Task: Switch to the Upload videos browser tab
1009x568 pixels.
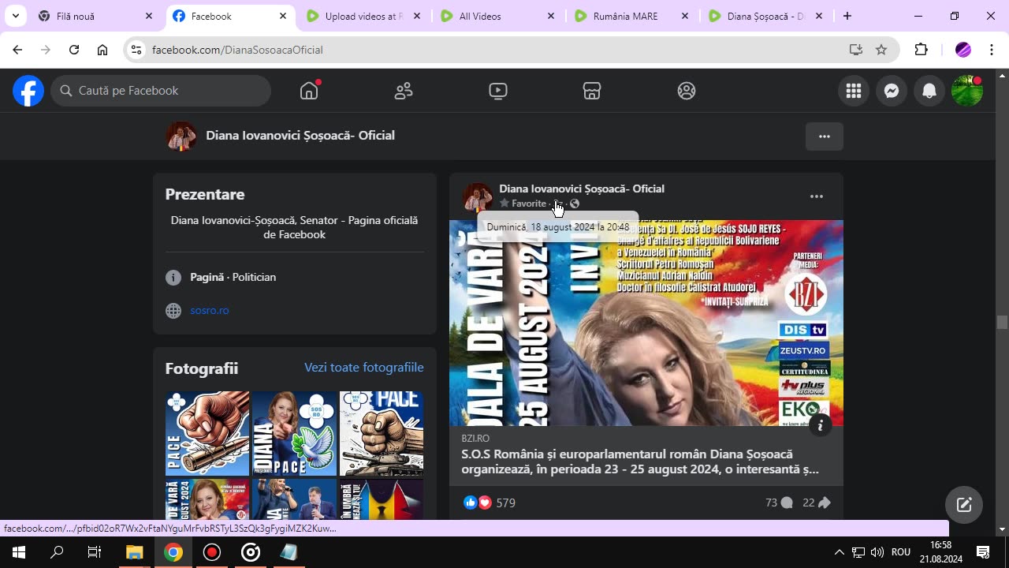Action: [363, 16]
